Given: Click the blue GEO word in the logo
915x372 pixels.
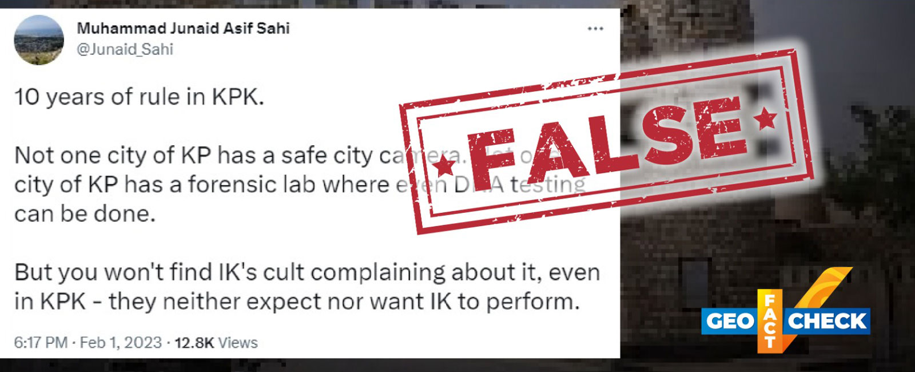Looking at the screenshot, I should (730, 321).
